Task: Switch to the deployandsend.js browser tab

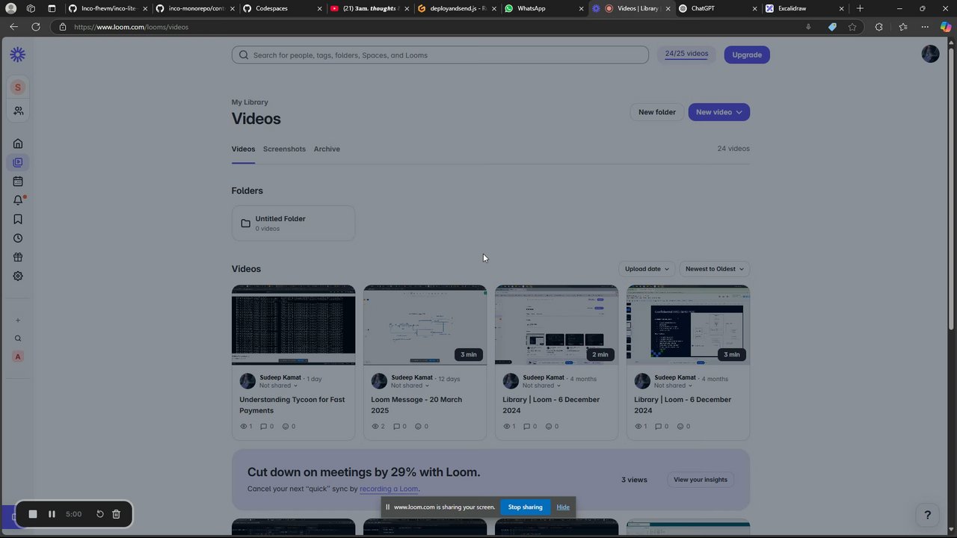Action: click(x=457, y=8)
